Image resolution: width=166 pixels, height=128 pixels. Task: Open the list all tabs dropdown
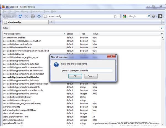coord(163,22)
